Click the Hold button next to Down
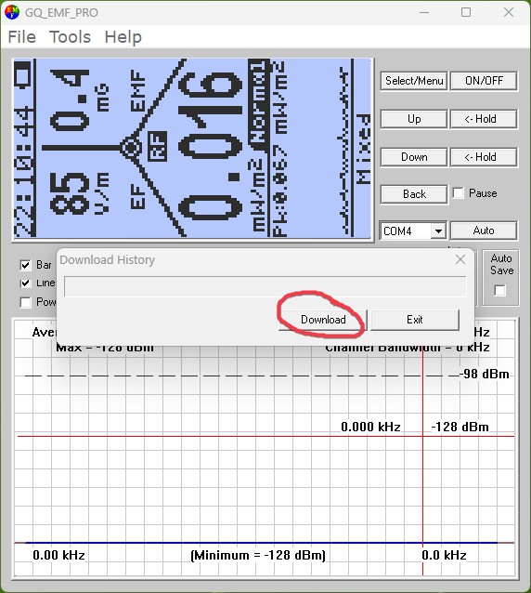 [x=484, y=157]
